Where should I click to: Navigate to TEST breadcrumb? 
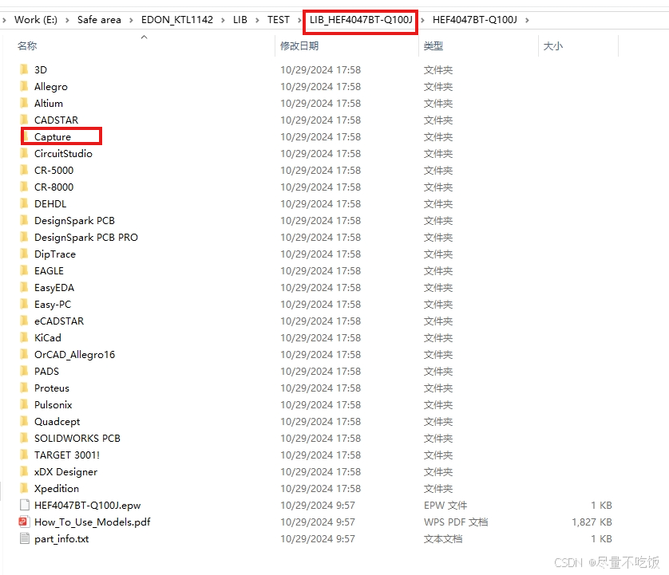coord(278,20)
